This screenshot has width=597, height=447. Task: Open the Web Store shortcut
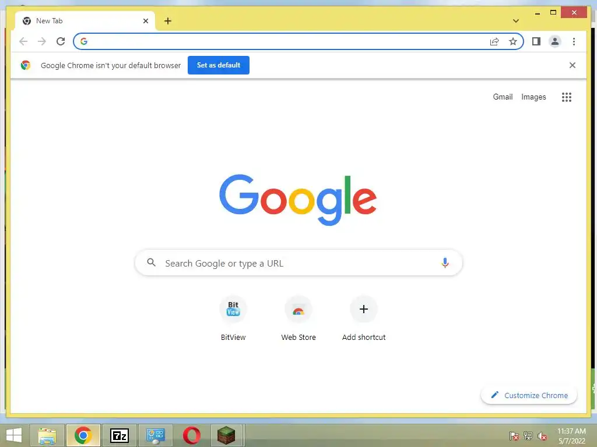coord(298,320)
